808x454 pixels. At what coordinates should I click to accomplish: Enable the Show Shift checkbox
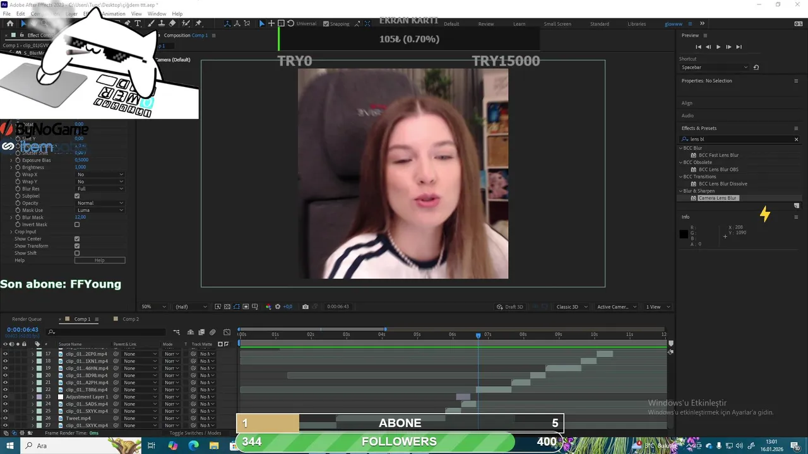[77, 253]
